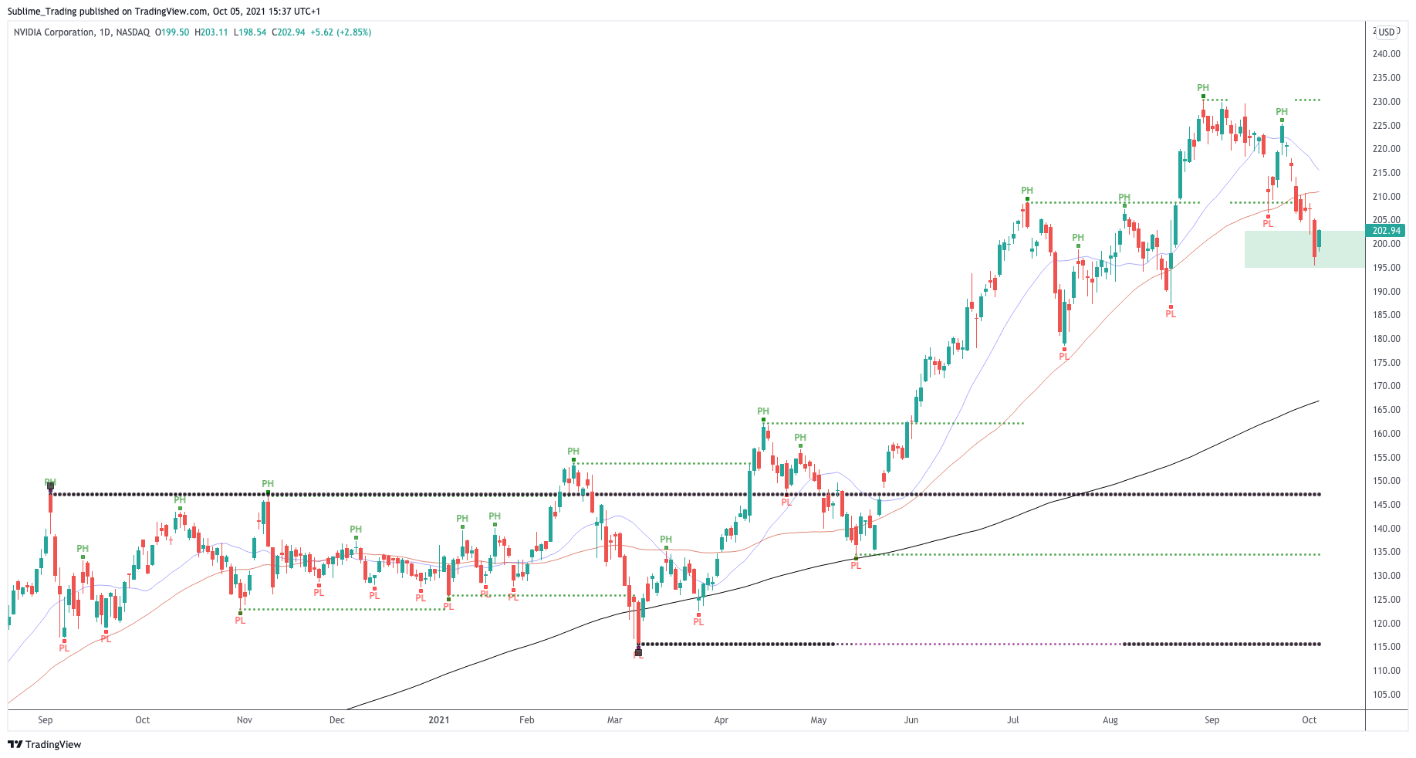Open the USD currency selector
The height and width of the screenshot is (758, 1416).
1387,32
